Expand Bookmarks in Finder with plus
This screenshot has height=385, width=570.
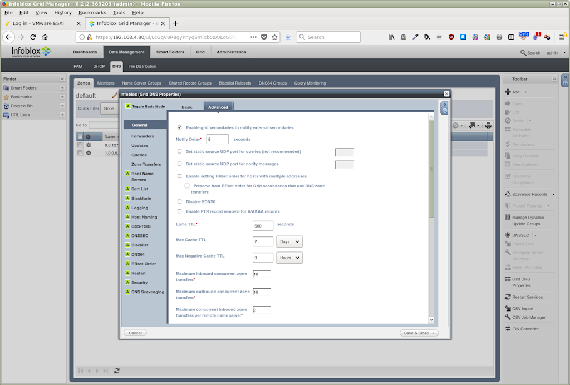coord(62,97)
